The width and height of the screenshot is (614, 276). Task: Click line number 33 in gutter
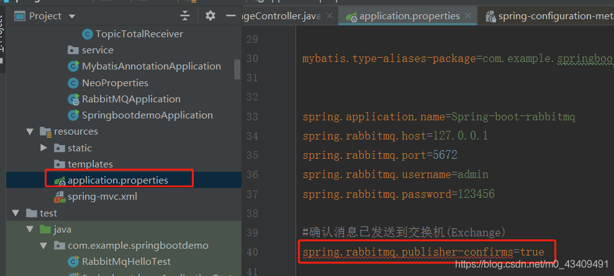click(x=253, y=117)
